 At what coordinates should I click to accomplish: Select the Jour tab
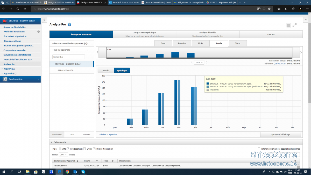[x=163, y=43]
